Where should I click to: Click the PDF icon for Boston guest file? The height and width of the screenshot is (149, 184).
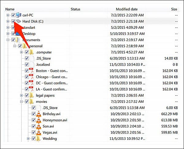pyautogui.click(x=32, y=71)
